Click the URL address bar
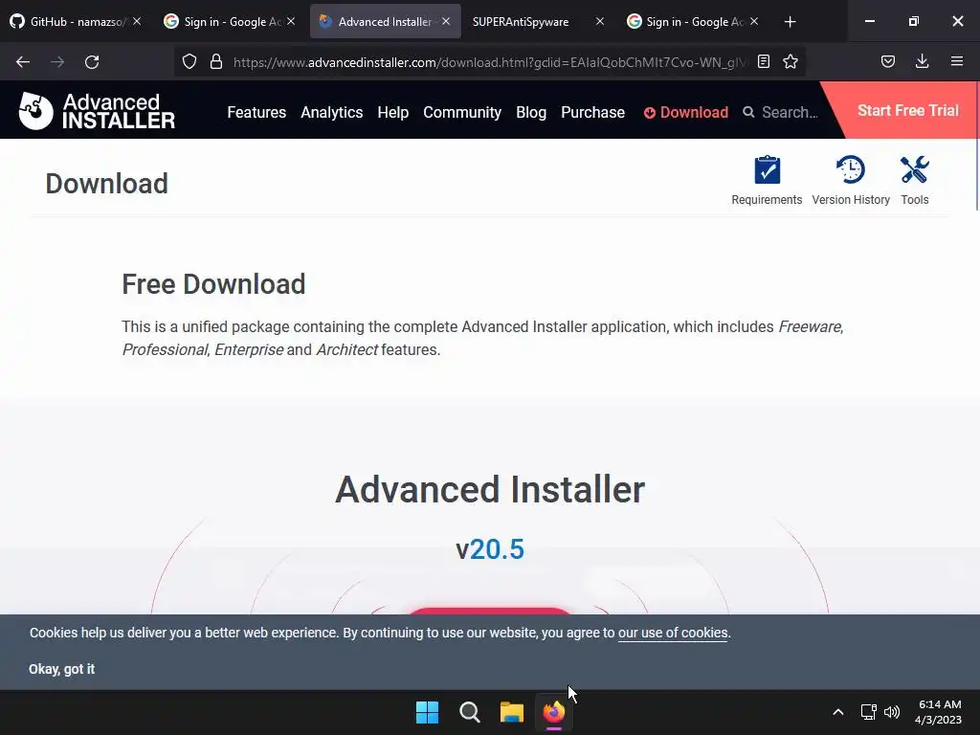The height and width of the screenshot is (735, 980). 489,62
